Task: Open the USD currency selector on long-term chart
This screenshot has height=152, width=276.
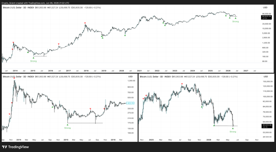Action: pos(265,8)
